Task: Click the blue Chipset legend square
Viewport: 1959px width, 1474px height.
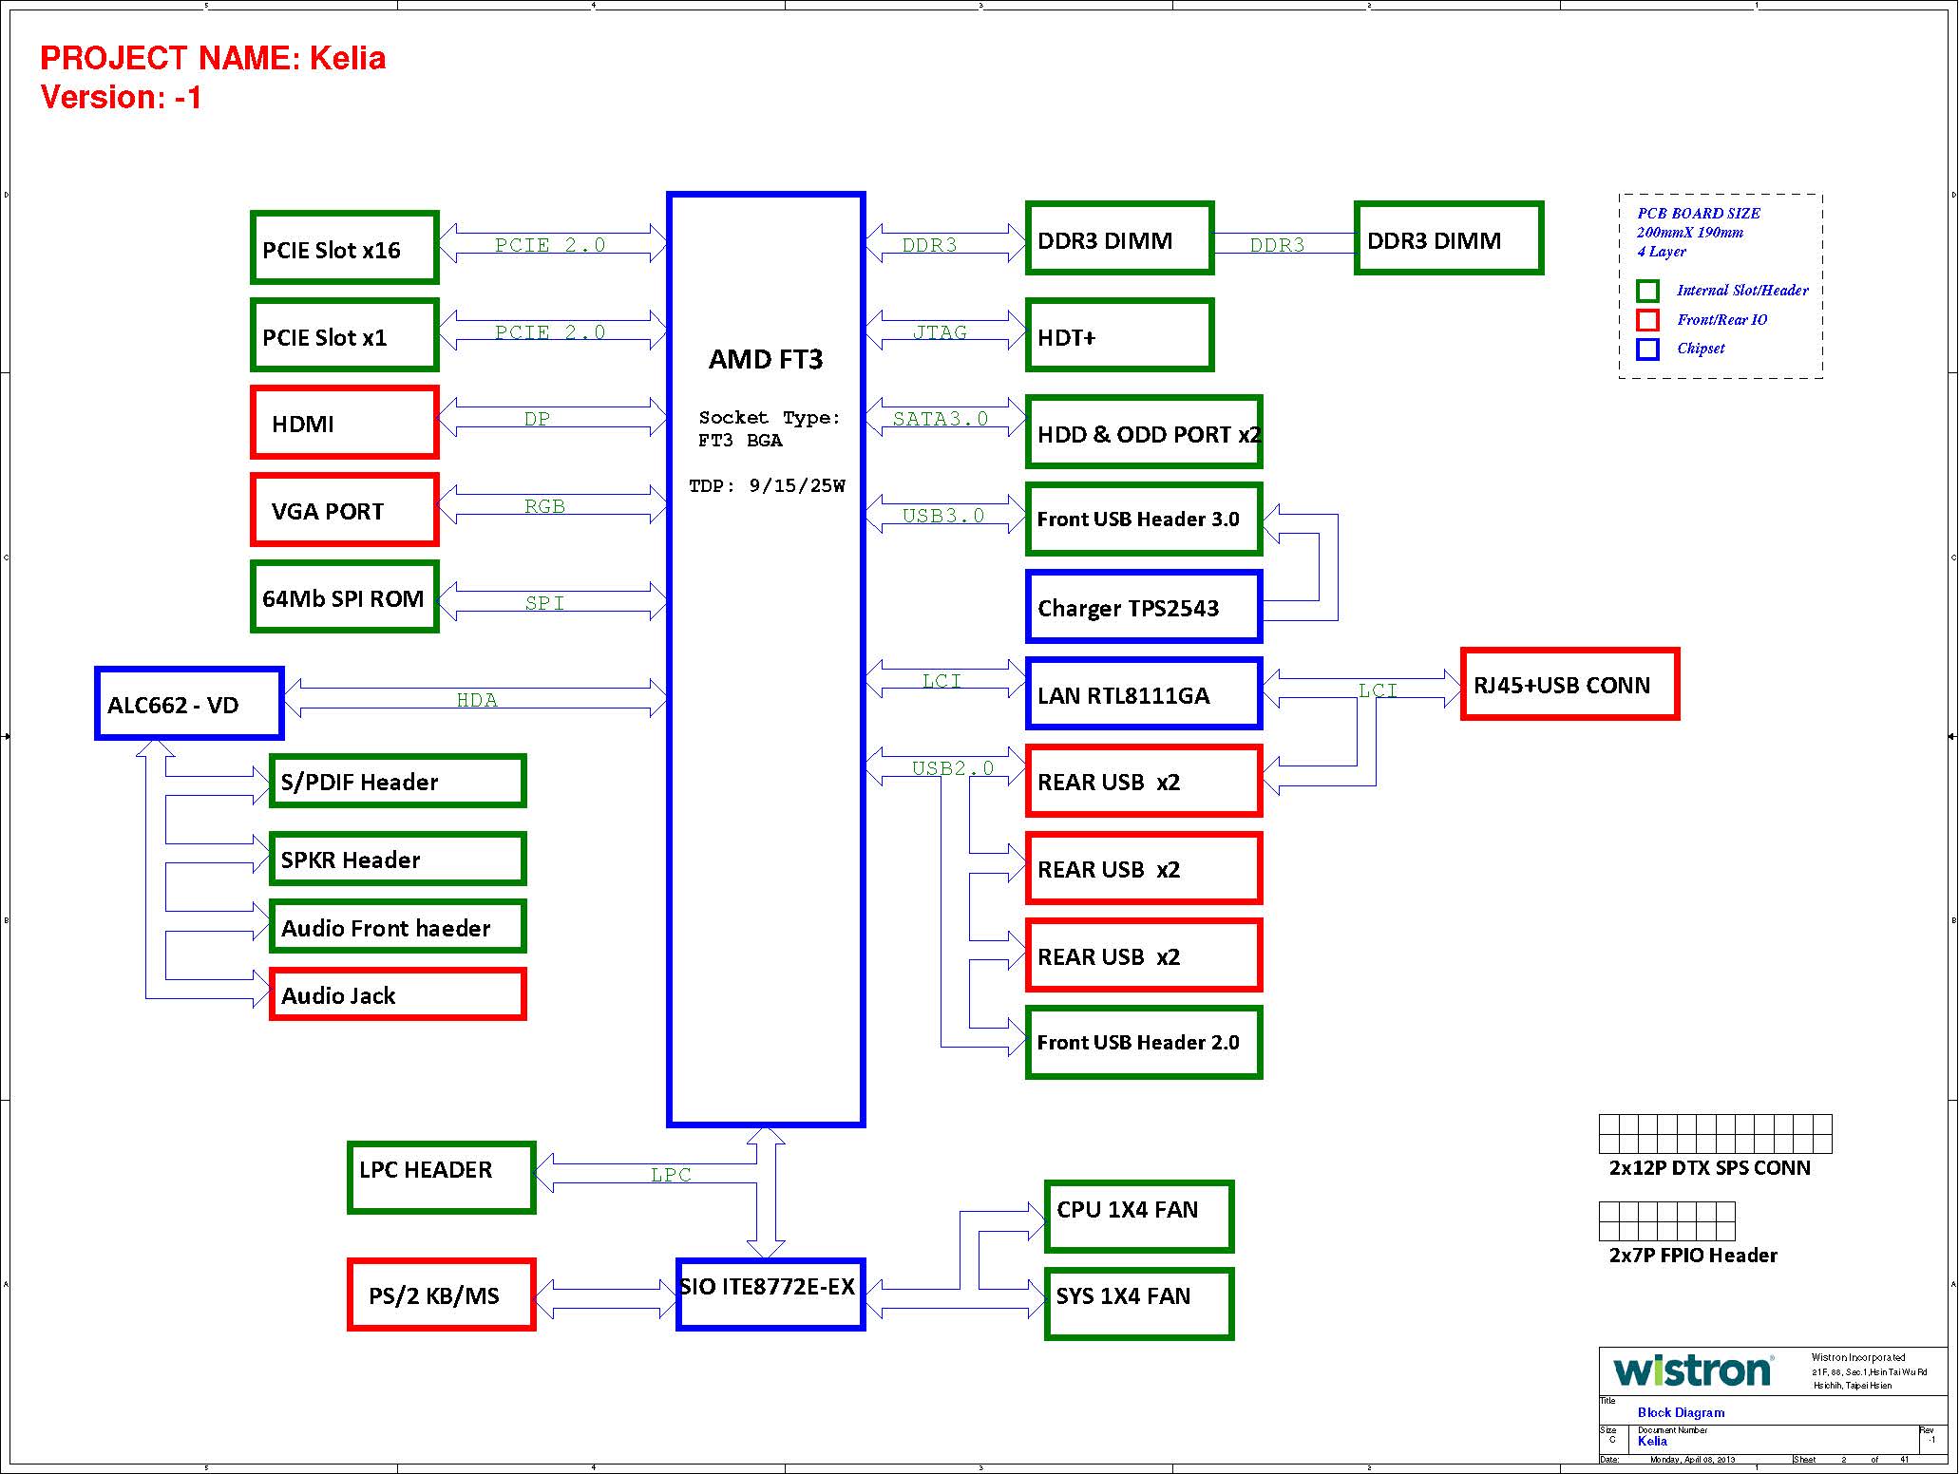Action: [x=1647, y=349]
